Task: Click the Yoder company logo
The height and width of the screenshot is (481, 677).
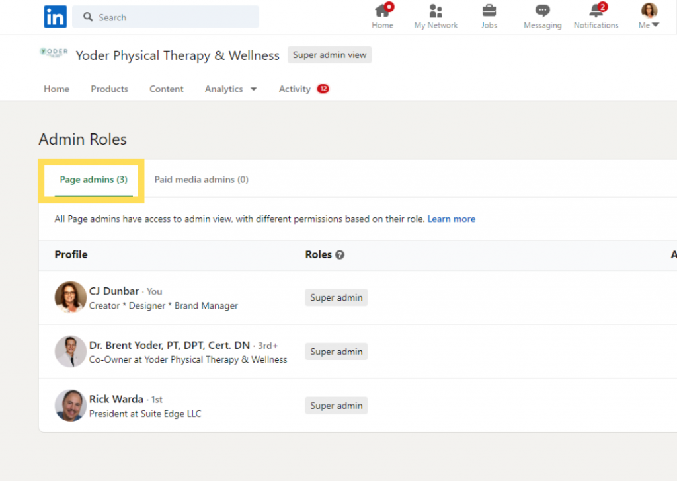Action: (54, 53)
